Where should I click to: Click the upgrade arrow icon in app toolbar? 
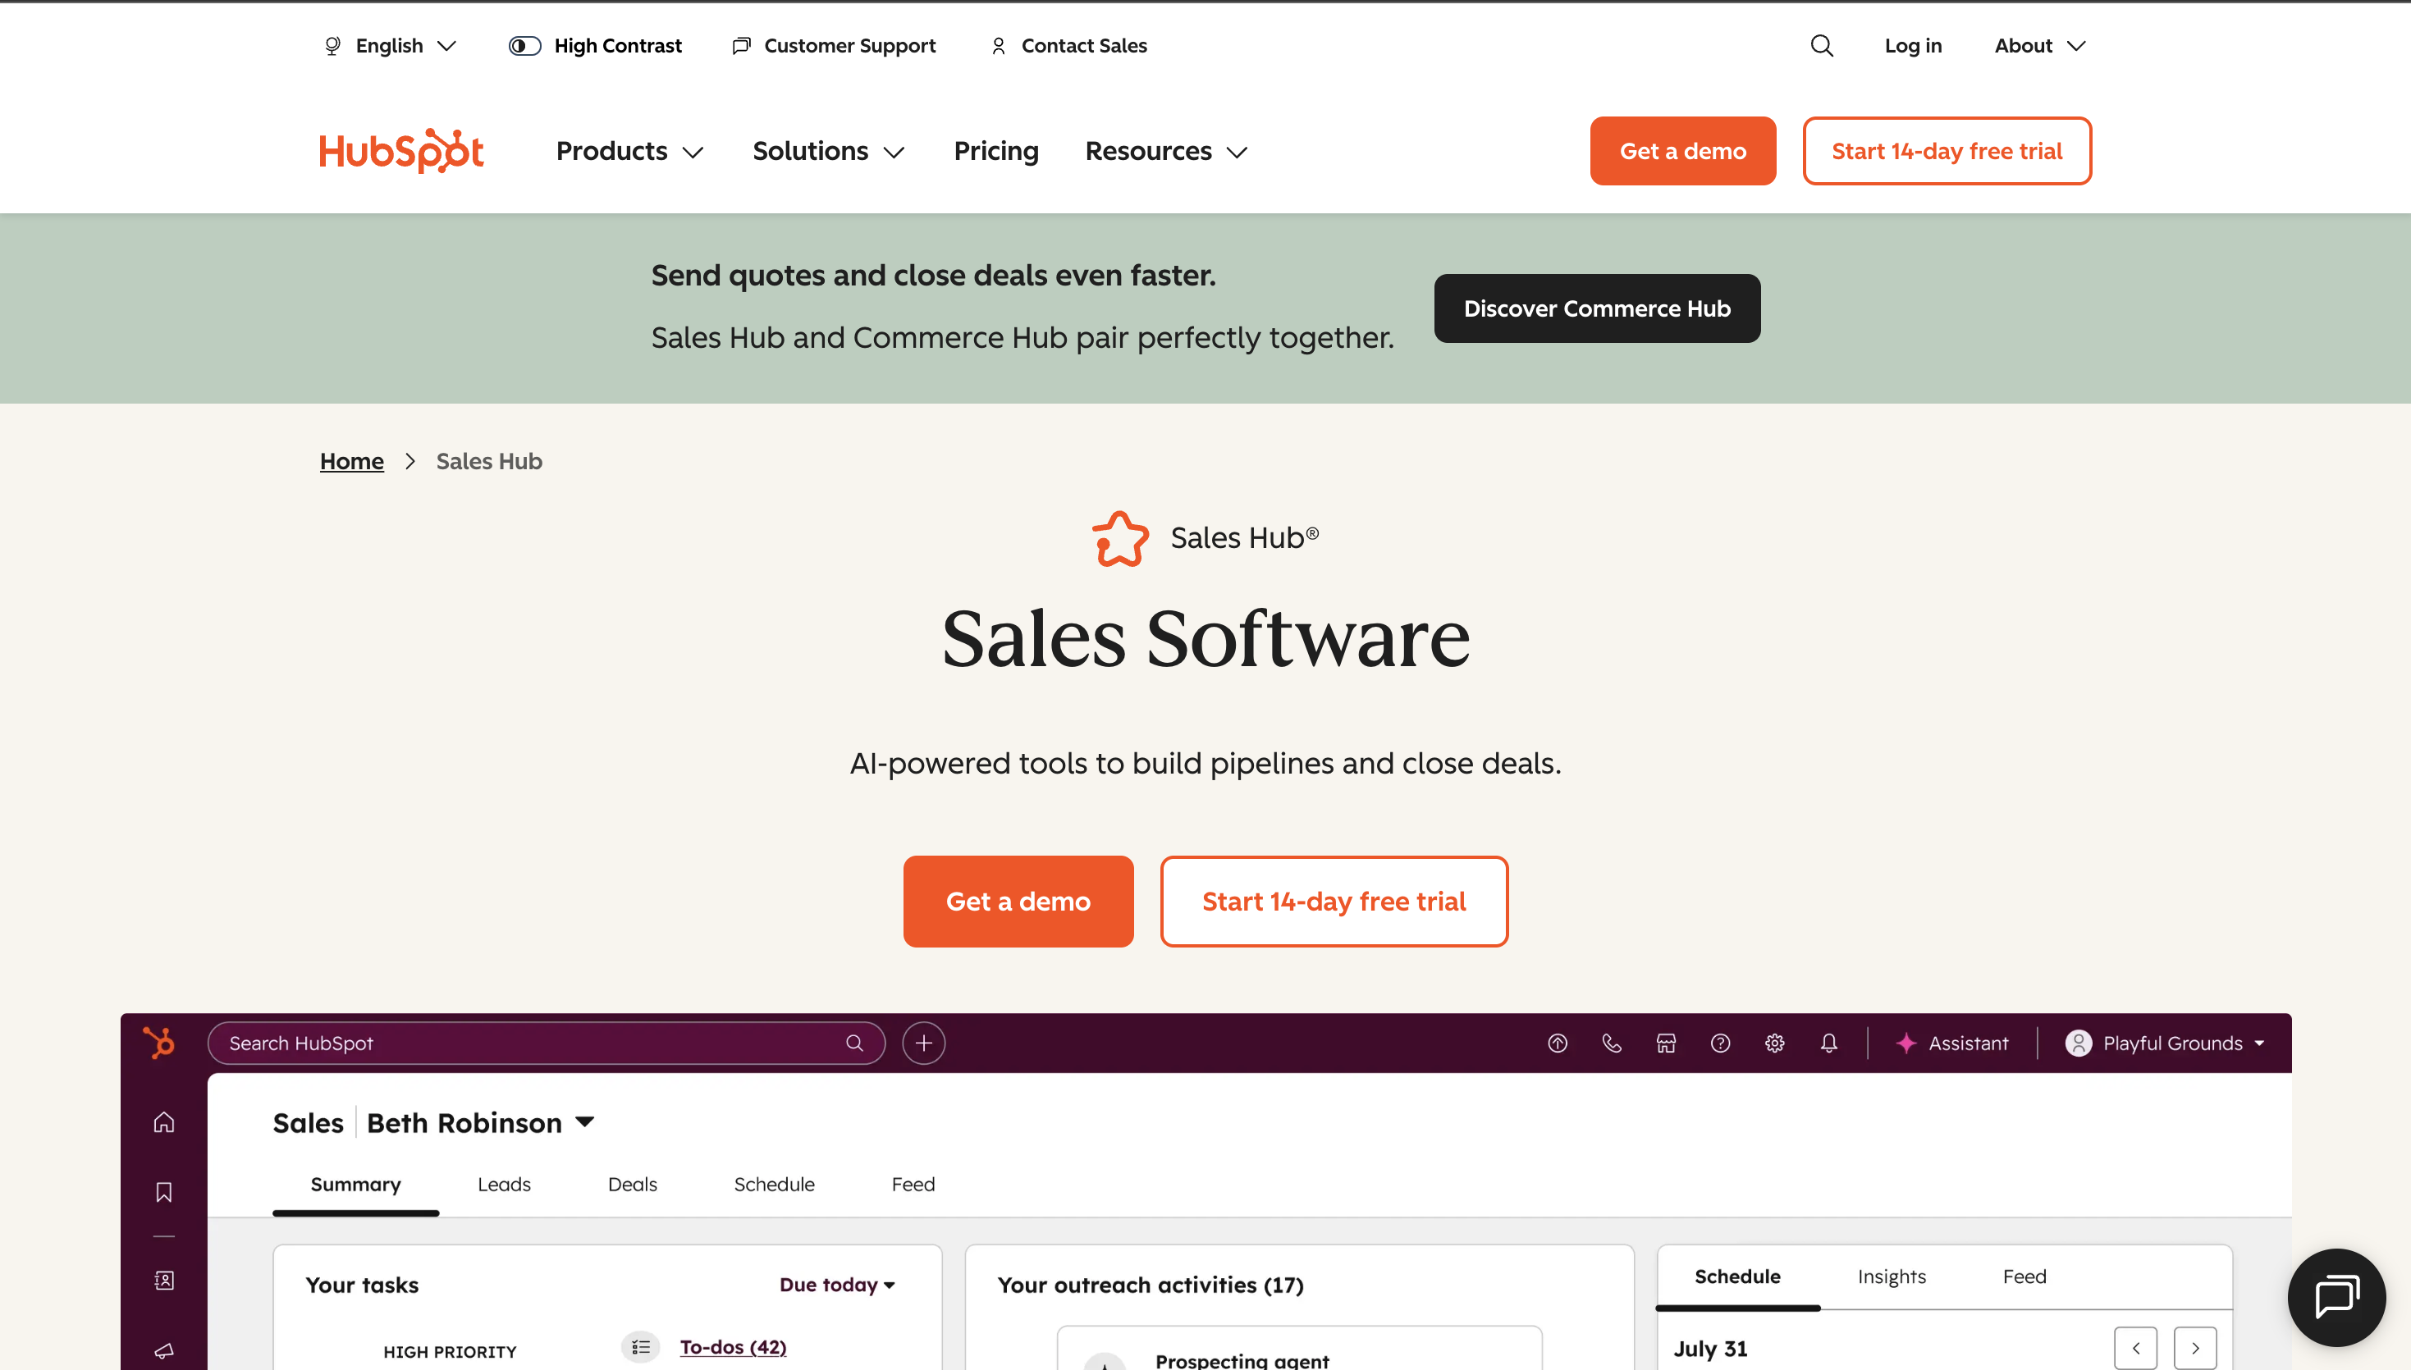tap(1558, 1043)
